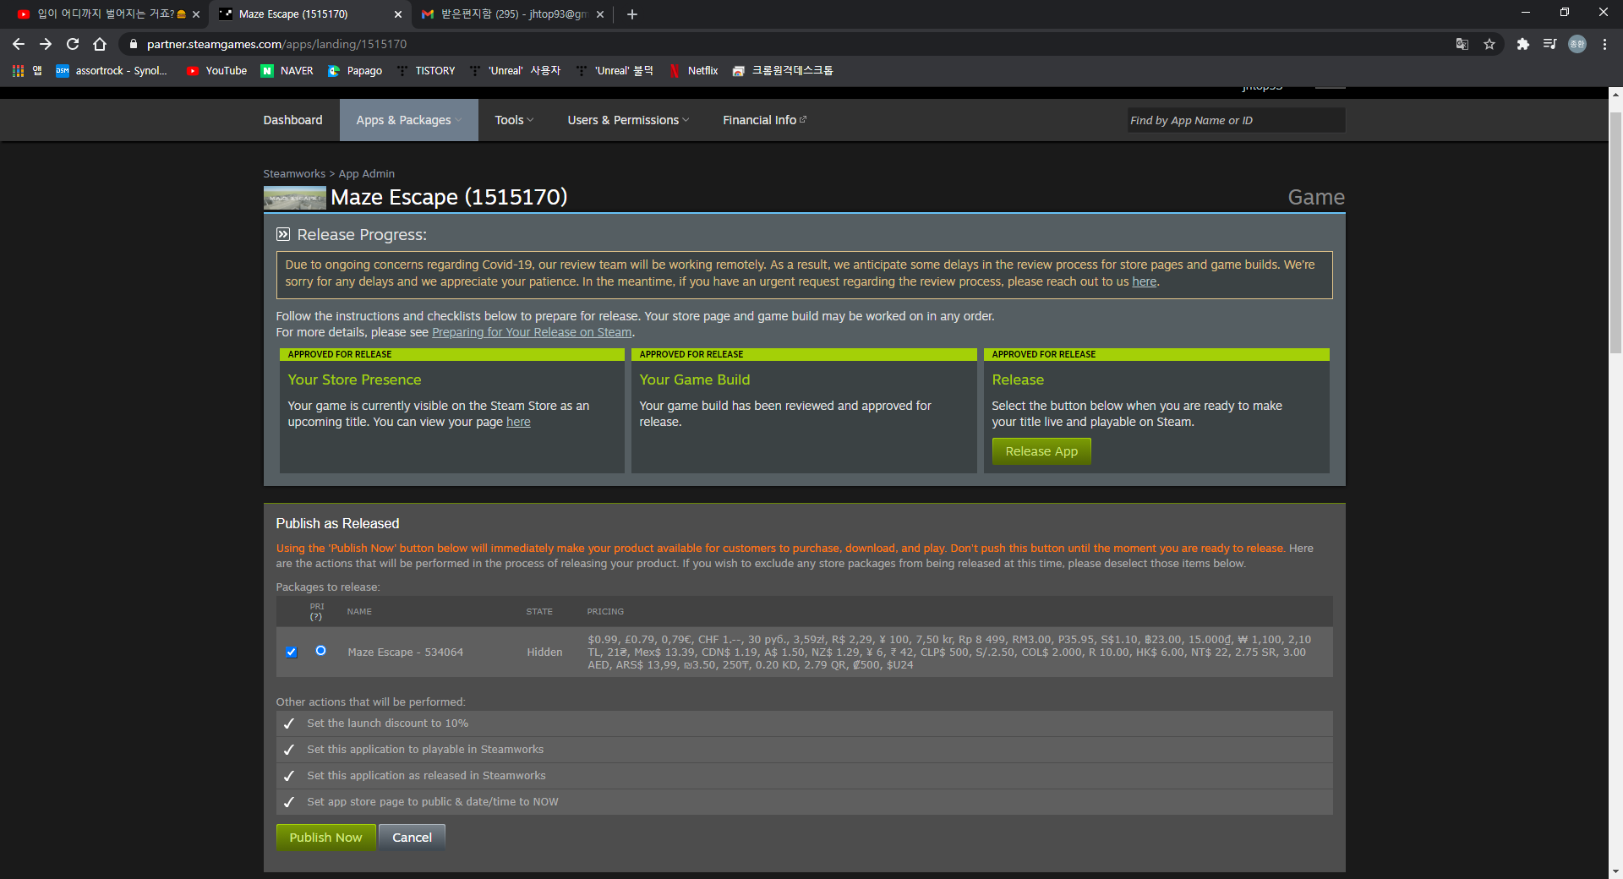Click 'Set app store page to public' row
This screenshot has height=879, width=1623.
coord(804,802)
